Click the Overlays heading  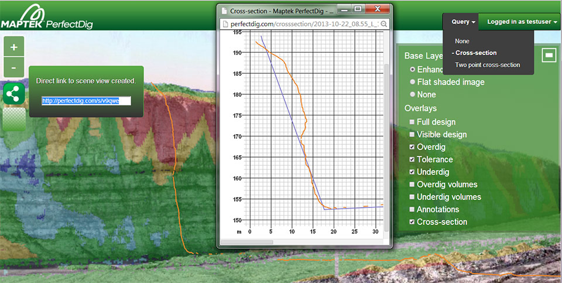point(420,108)
